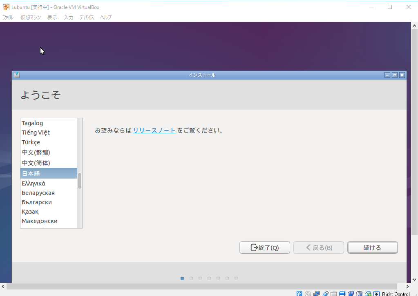Open the 入力 menu
Image resolution: width=418 pixels, height=296 pixels.
[x=69, y=17]
